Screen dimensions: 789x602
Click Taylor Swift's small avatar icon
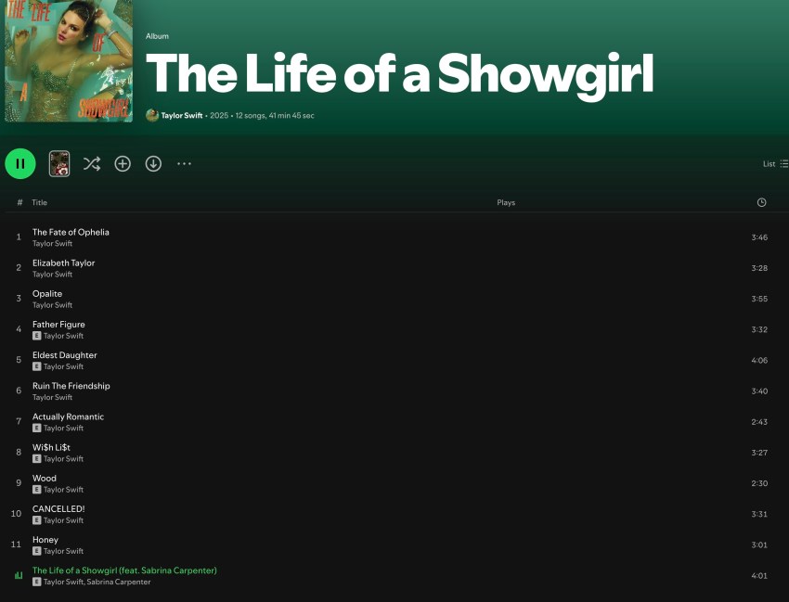click(x=152, y=115)
